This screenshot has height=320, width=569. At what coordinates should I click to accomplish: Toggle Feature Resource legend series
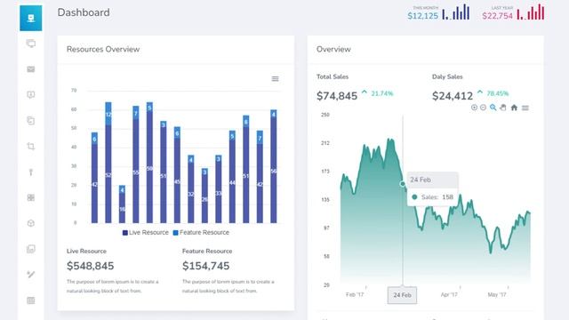[x=201, y=233]
